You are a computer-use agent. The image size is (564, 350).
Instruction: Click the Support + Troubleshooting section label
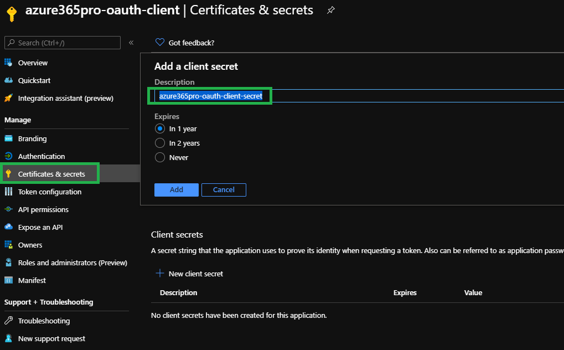49,302
